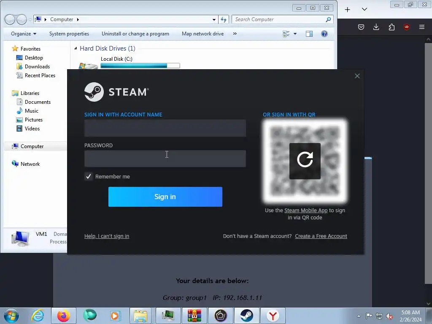Switch to File Explorer taskbar button
432x324 pixels.
[x=140, y=316]
